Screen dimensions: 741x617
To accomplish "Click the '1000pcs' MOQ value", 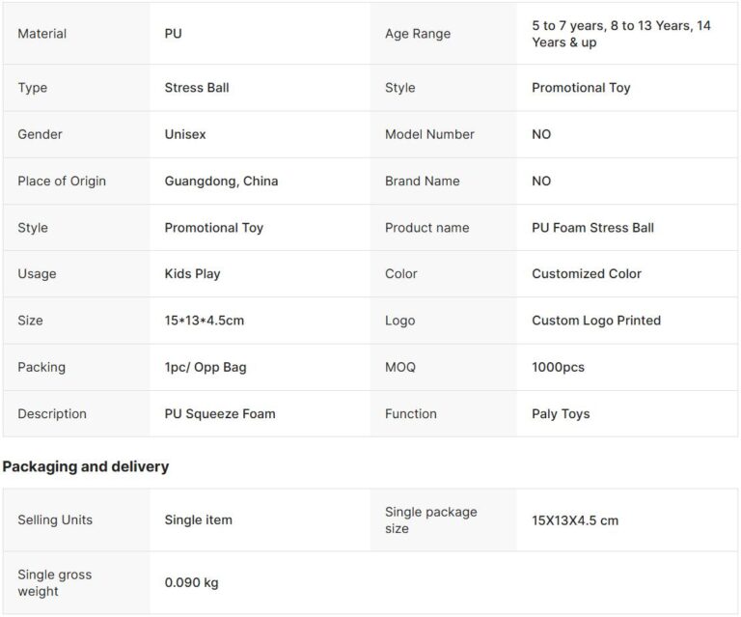I will [x=558, y=367].
